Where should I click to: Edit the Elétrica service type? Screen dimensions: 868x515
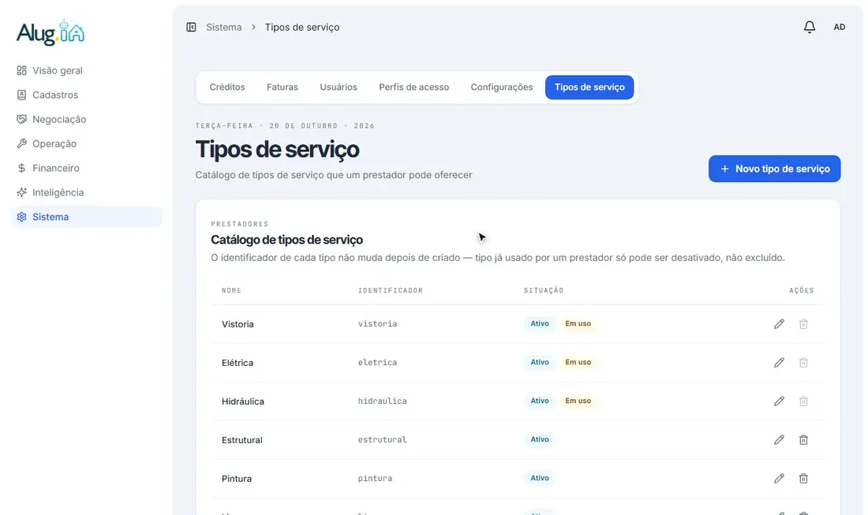click(779, 362)
